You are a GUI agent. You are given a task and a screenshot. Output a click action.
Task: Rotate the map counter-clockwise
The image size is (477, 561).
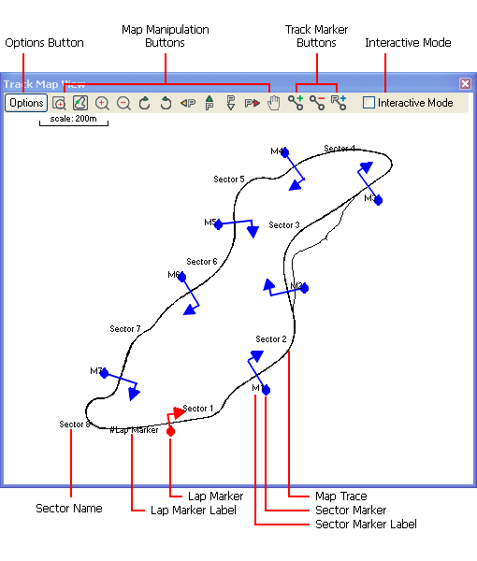[166, 104]
